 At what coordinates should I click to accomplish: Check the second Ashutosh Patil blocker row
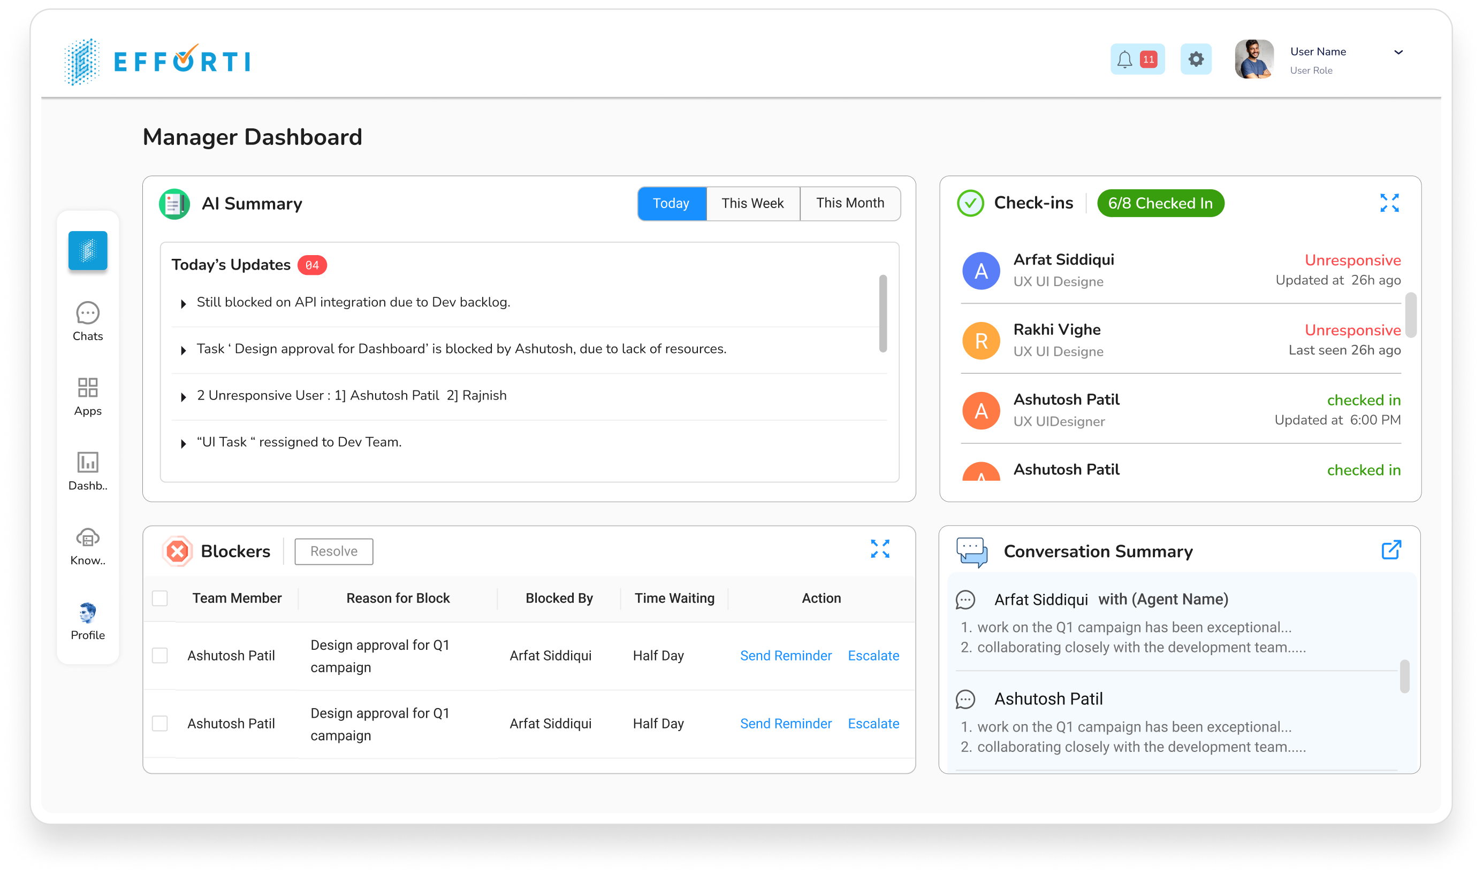coord(159,723)
